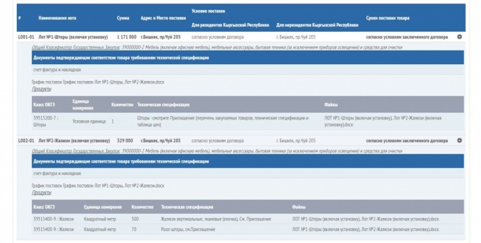Click the Продукты link in lot L001-01
The width and height of the screenshot is (481, 243).
click(41, 89)
